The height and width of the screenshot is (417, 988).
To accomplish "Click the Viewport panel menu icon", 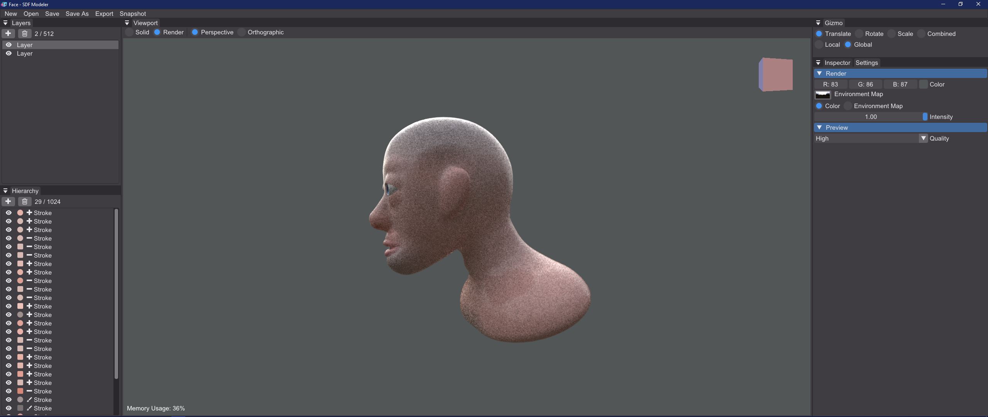I will (127, 23).
